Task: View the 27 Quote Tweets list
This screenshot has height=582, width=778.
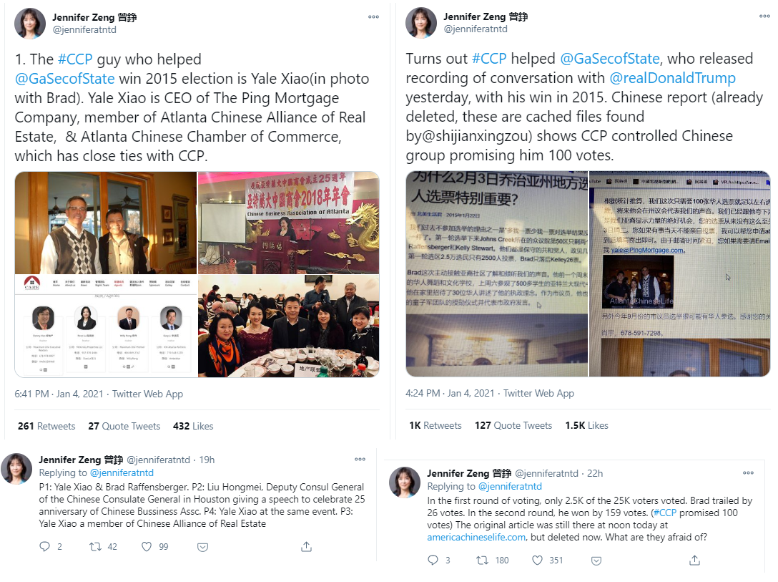Action: click(x=124, y=426)
